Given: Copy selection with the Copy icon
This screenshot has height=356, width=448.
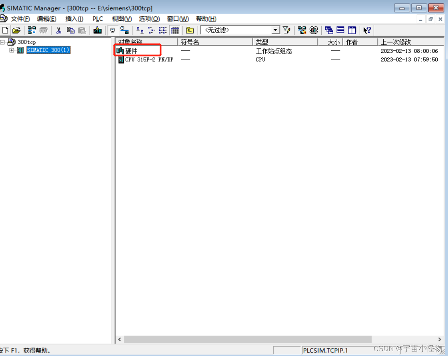Looking at the screenshot, I should (x=70, y=30).
